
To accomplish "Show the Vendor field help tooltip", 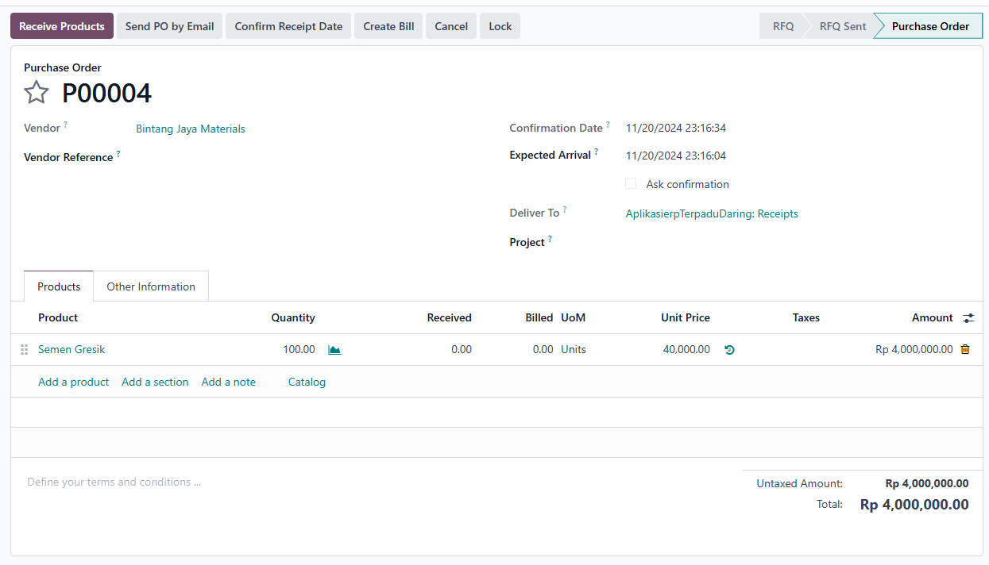I will tap(65, 125).
